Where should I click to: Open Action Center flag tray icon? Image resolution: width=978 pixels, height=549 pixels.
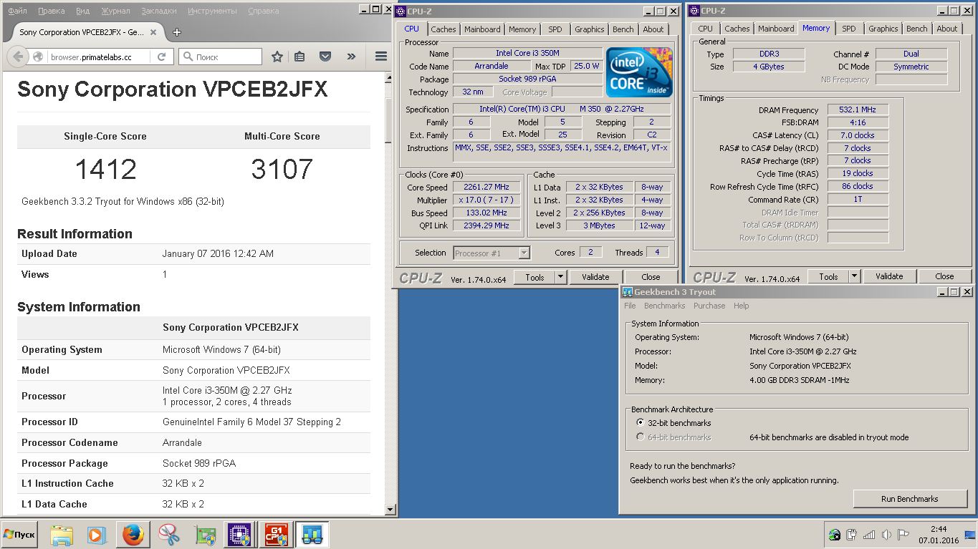903,535
